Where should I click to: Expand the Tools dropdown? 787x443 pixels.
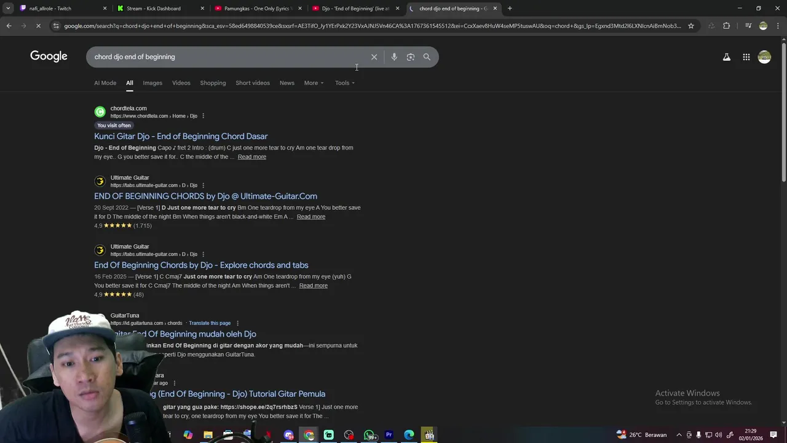[x=345, y=83]
